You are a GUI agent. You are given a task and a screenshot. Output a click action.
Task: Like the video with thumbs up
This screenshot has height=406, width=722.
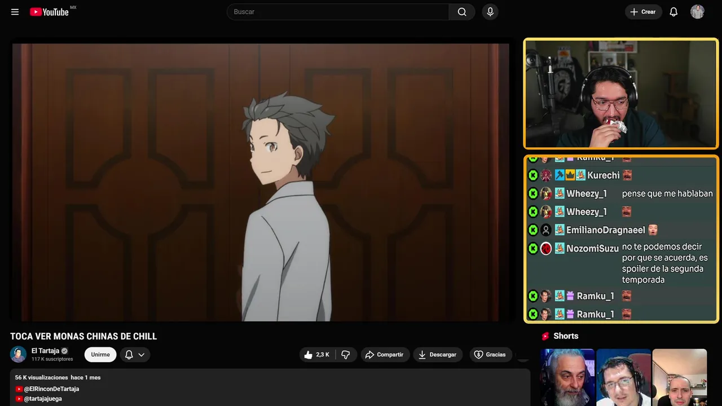[x=317, y=355]
